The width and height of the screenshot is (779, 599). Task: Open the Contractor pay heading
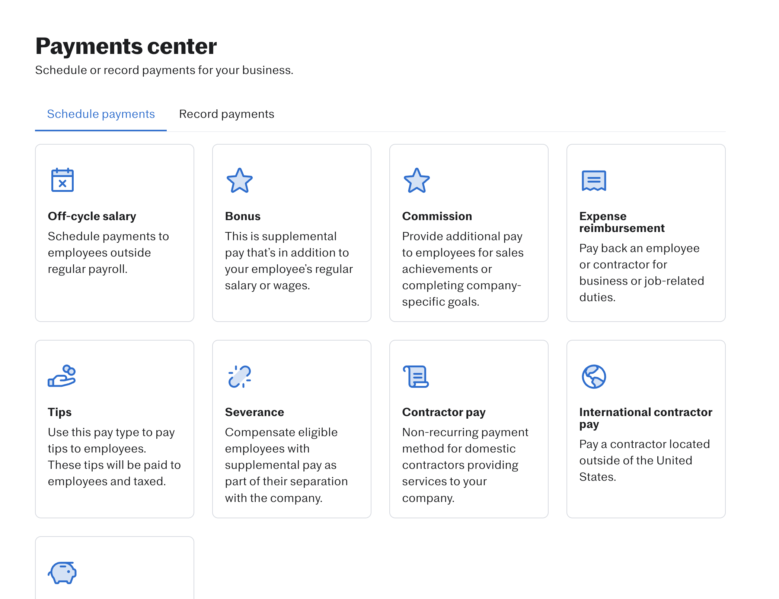point(444,412)
